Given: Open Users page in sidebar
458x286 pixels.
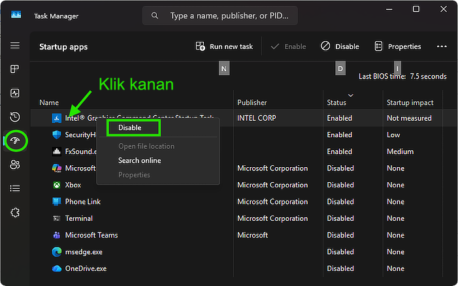Looking at the screenshot, I should 15,165.
